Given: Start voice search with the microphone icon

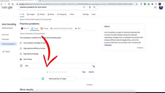Looking at the screenshot, I should coord(90,7).
